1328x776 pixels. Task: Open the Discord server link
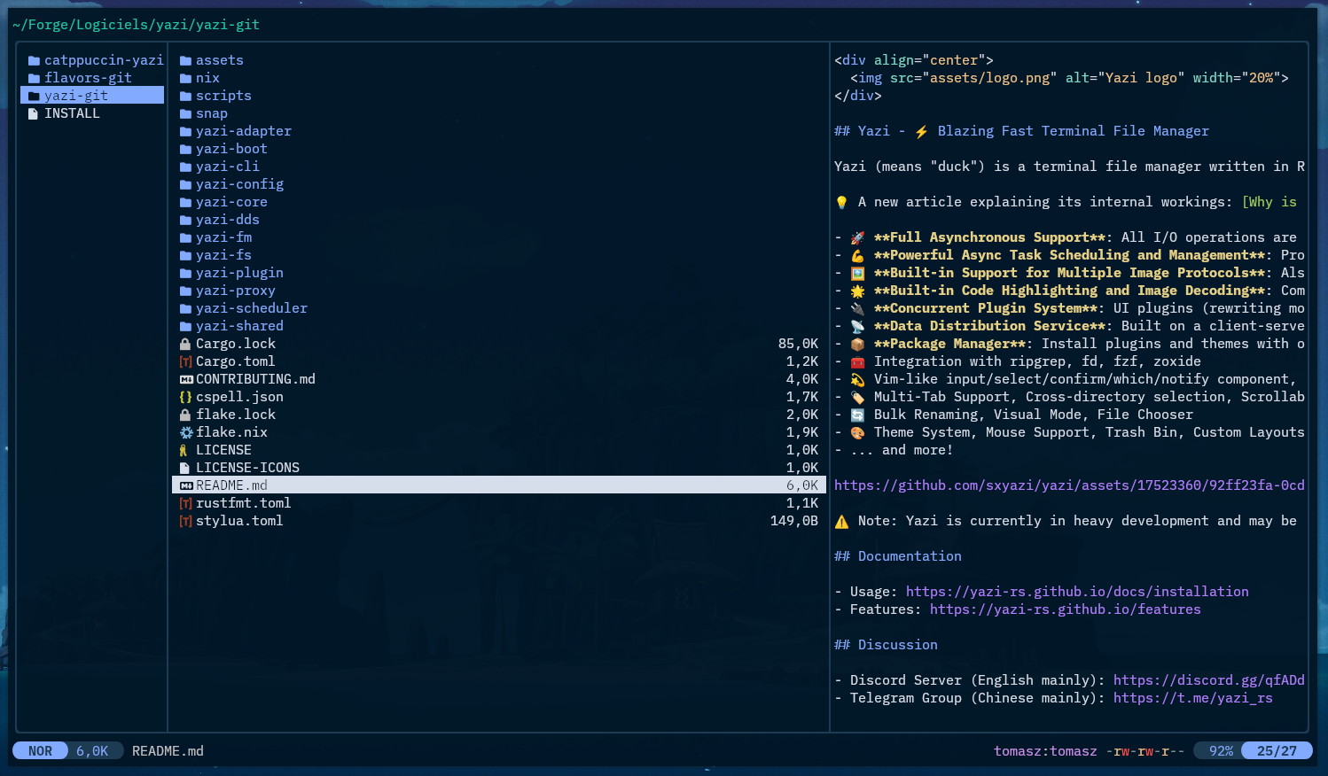pyautogui.click(x=1209, y=680)
